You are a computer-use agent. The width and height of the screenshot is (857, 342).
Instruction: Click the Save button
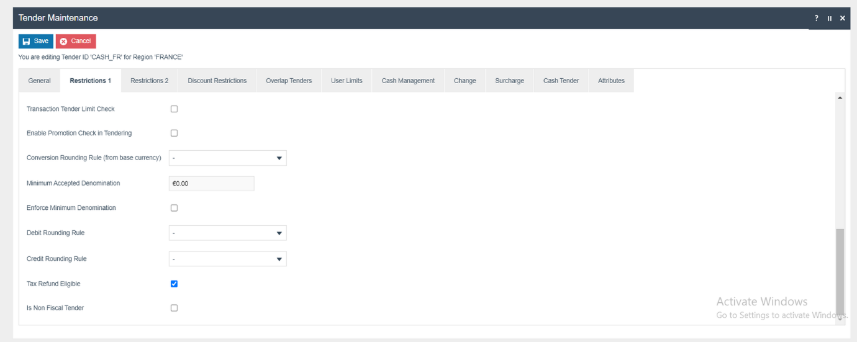[35, 41]
